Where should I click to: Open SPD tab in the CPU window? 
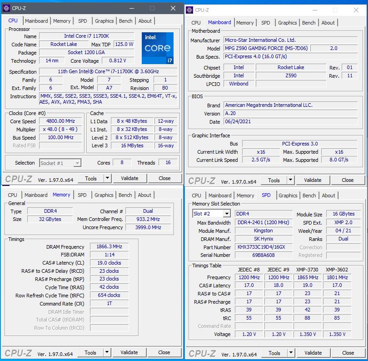[x=82, y=21]
